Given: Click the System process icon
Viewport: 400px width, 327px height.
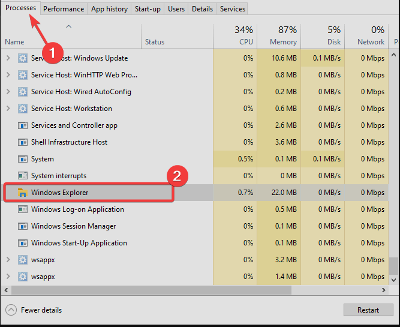Looking at the screenshot, I should pos(23,159).
